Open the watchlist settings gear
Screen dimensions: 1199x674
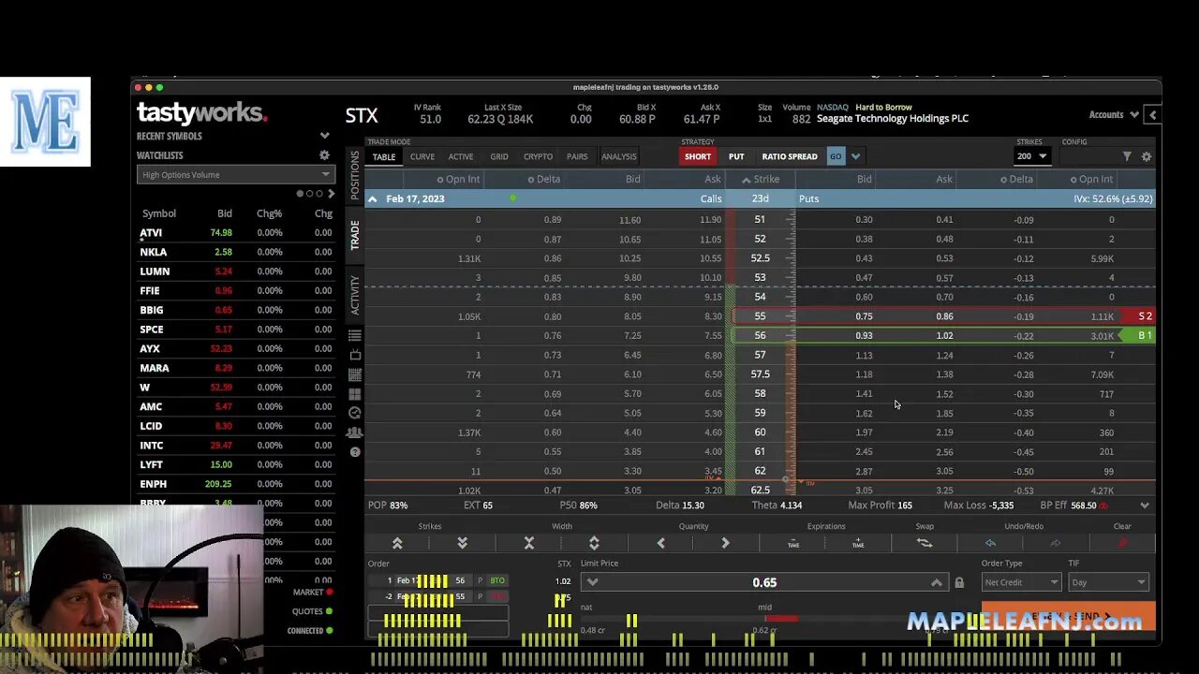click(324, 155)
